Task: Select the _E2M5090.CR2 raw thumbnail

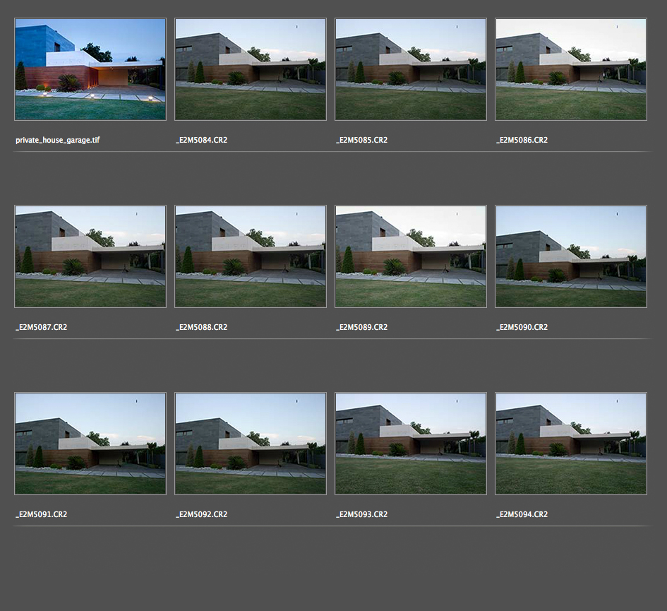Action: tap(571, 256)
